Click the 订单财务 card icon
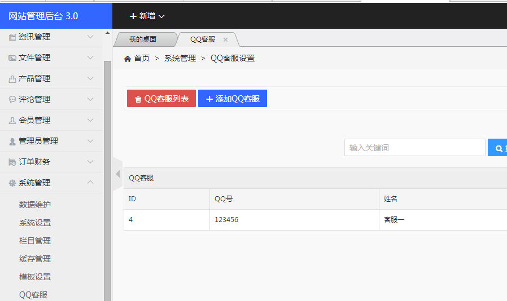 tap(12, 162)
